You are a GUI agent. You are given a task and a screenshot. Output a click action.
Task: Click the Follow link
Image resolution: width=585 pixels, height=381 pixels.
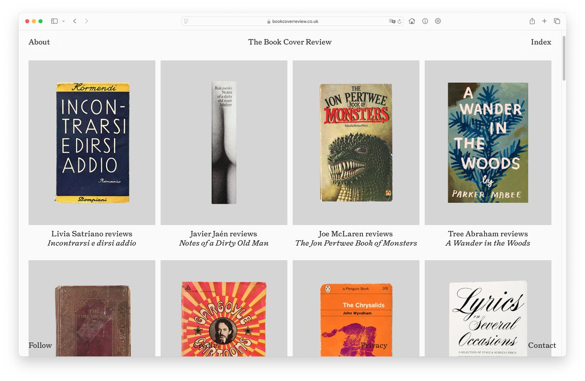pyautogui.click(x=40, y=345)
